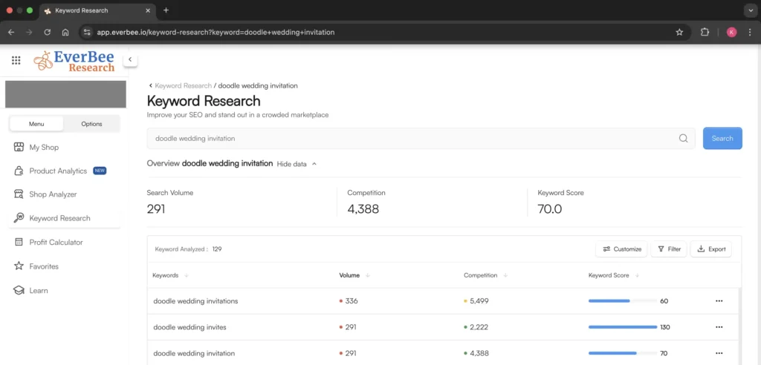Click competition value 5,499
Viewport: 761px width, 365px height.
[479, 301]
